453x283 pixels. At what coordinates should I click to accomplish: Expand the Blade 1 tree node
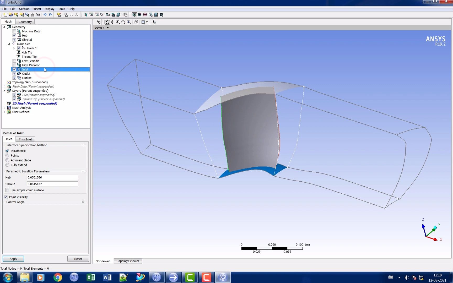(x=14, y=48)
